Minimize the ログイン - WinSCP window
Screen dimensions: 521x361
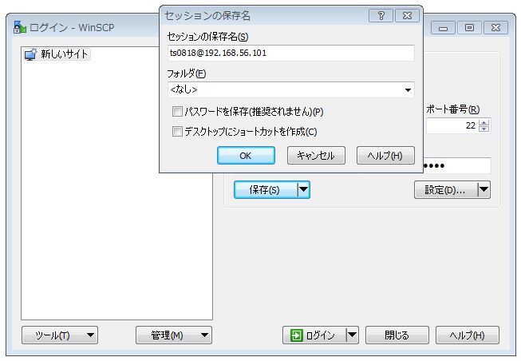pos(443,28)
